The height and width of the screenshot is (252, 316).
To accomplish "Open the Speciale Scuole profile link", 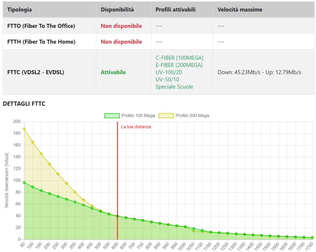I will [174, 87].
